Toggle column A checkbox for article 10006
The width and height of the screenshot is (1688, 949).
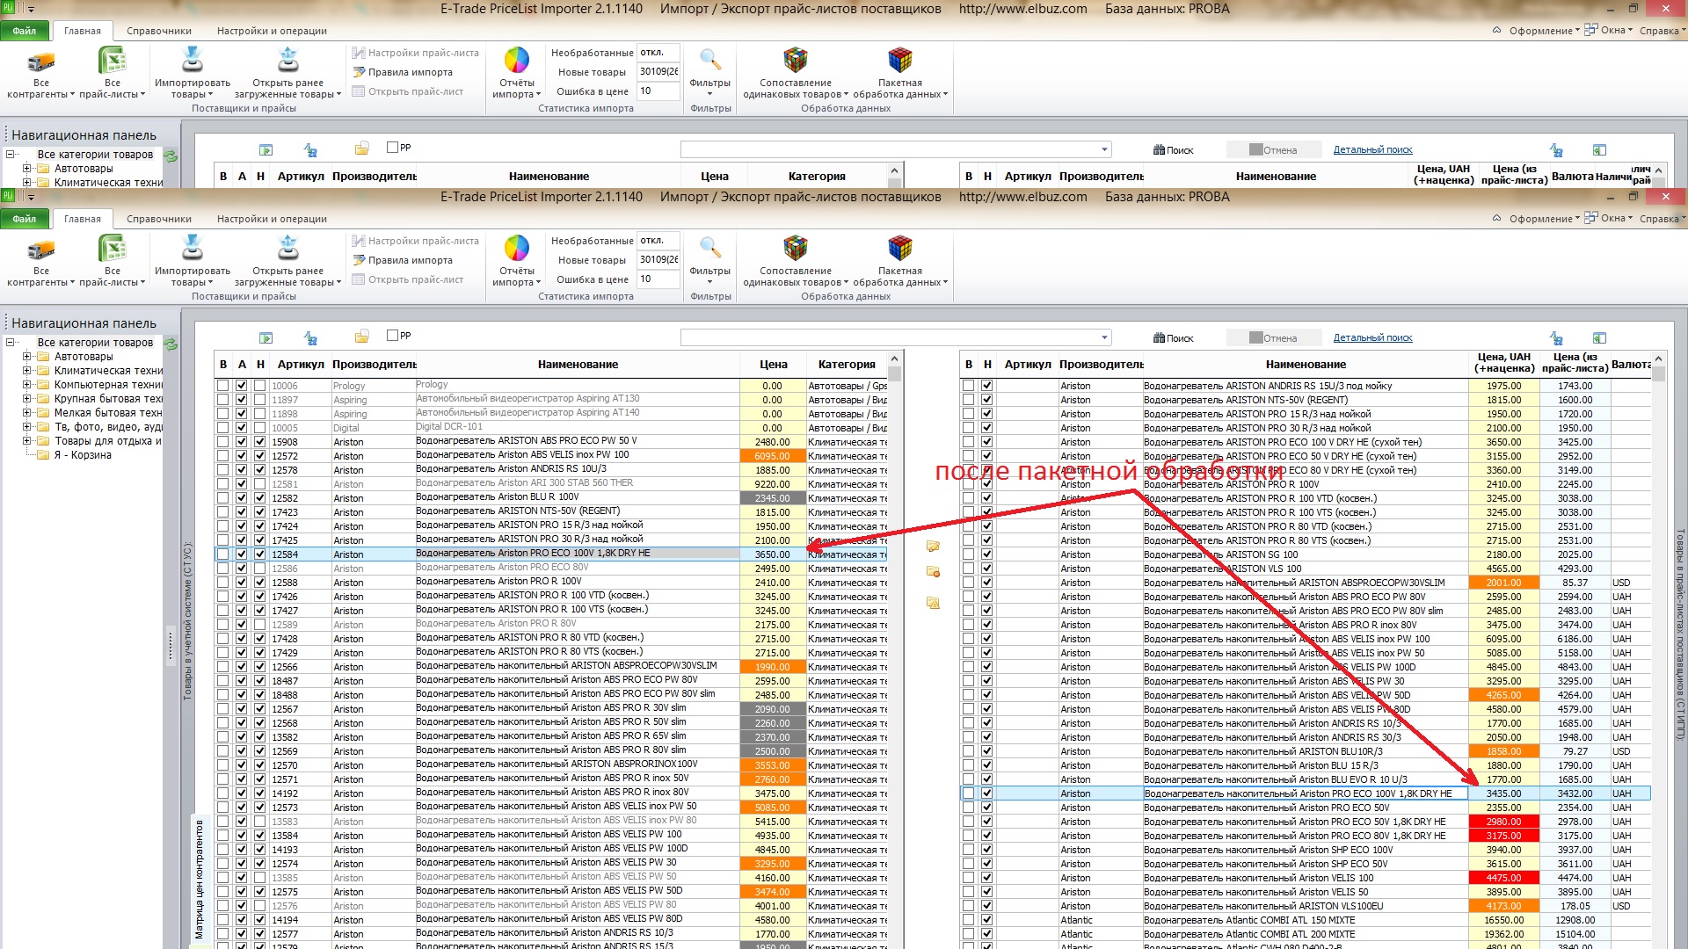(x=242, y=386)
